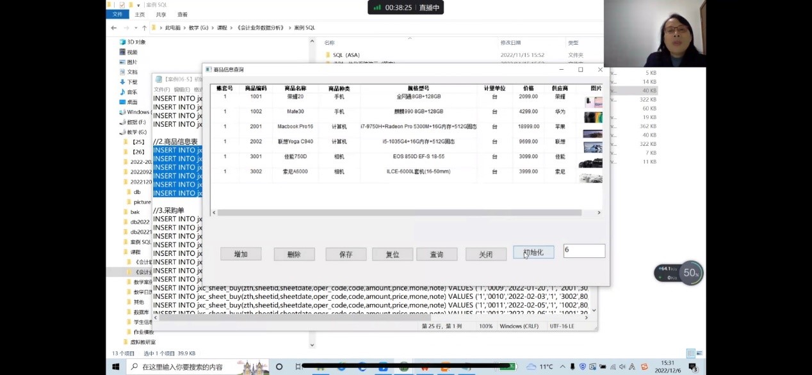Click the 查询 button
Viewport: 812px width, 375px height.
437,254
